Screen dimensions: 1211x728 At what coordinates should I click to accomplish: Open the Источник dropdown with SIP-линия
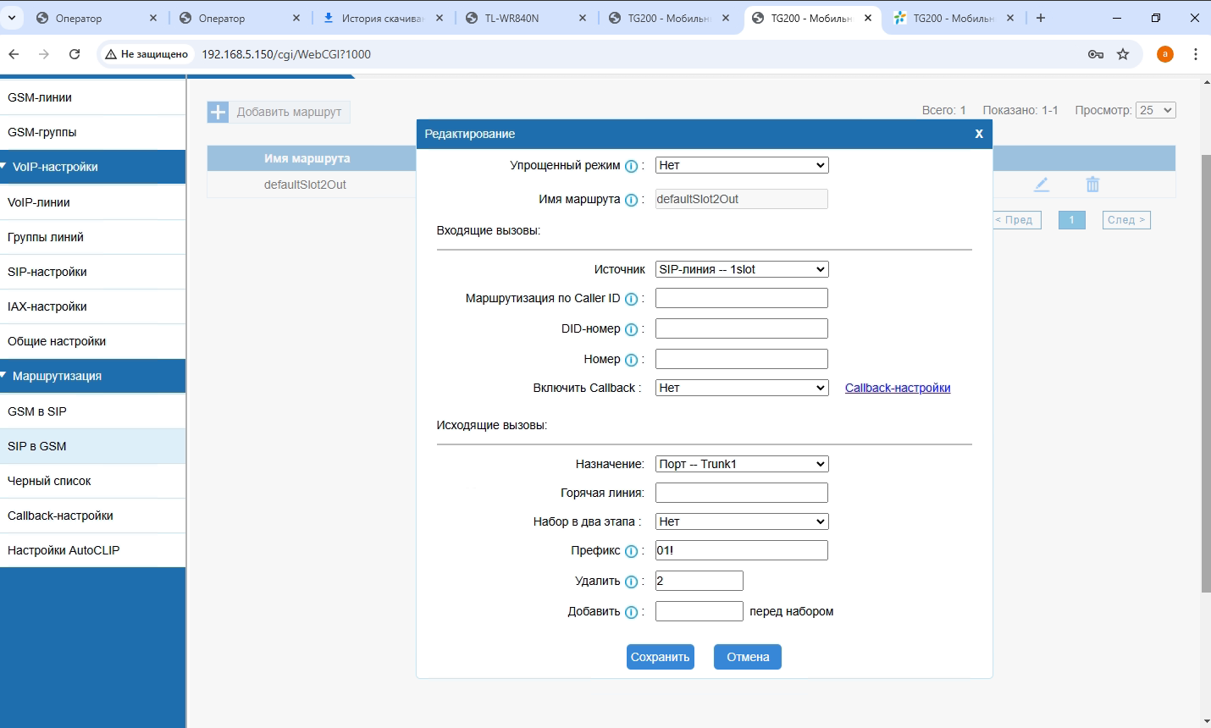pyautogui.click(x=742, y=269)
